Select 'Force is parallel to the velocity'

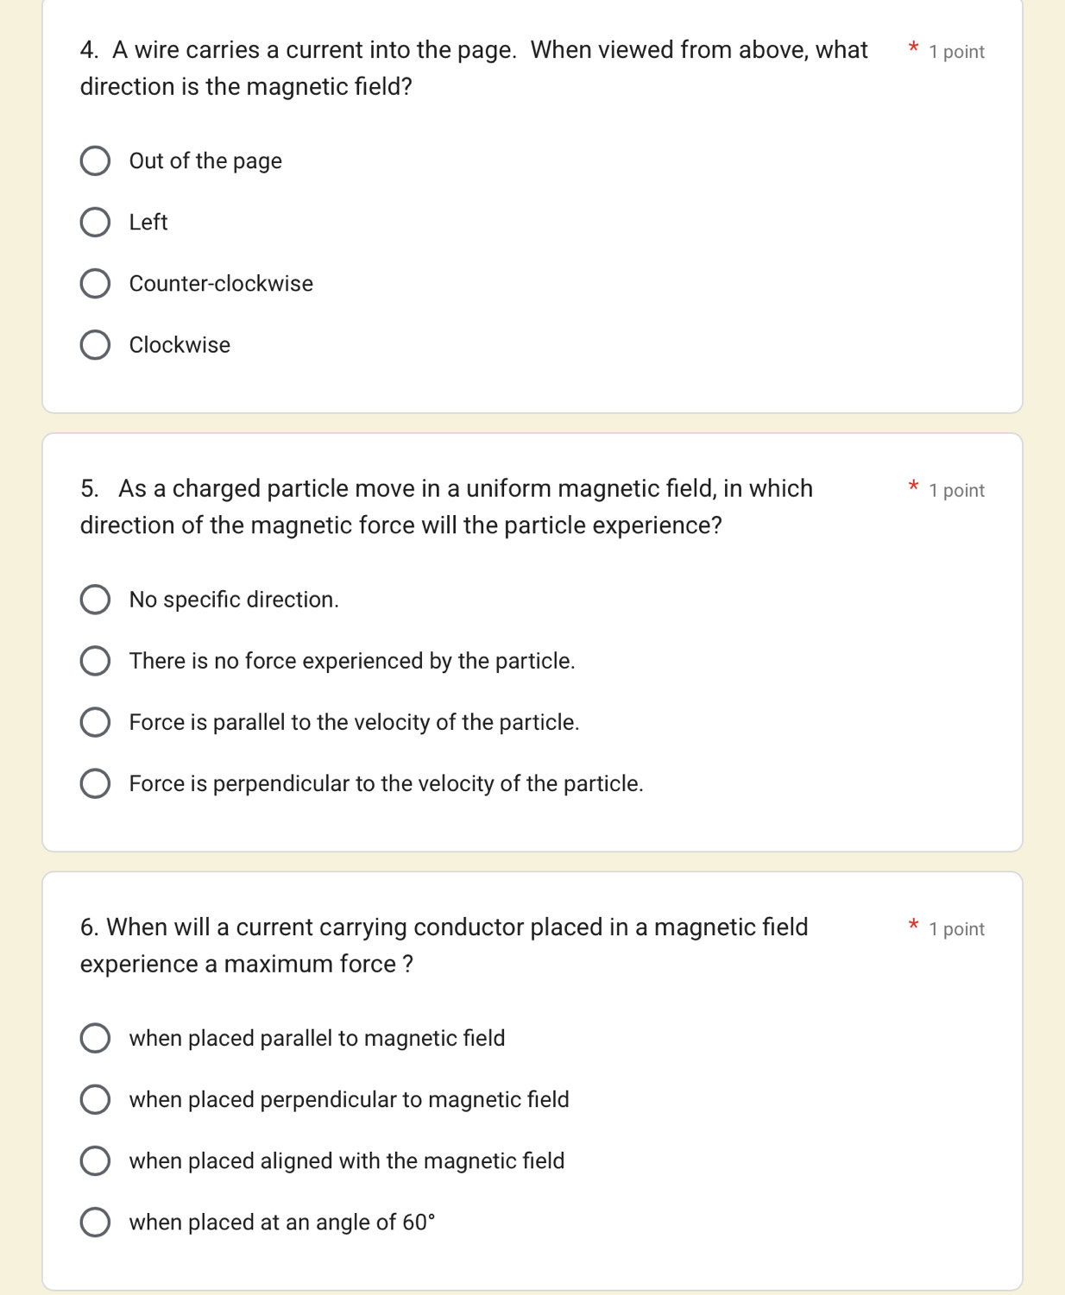95,722
